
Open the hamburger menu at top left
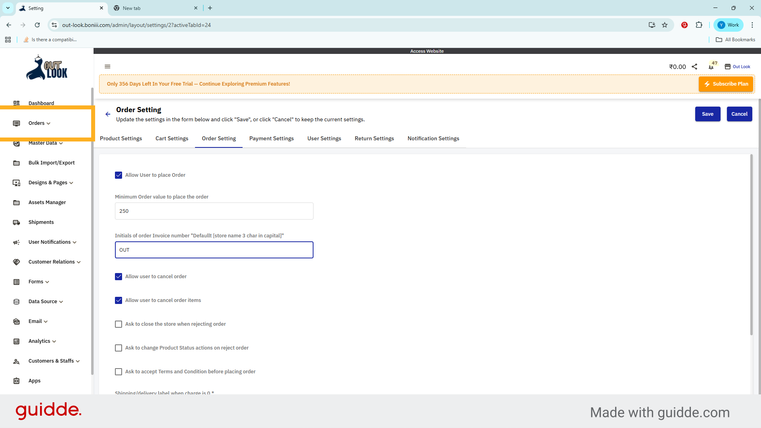[107, 66]
